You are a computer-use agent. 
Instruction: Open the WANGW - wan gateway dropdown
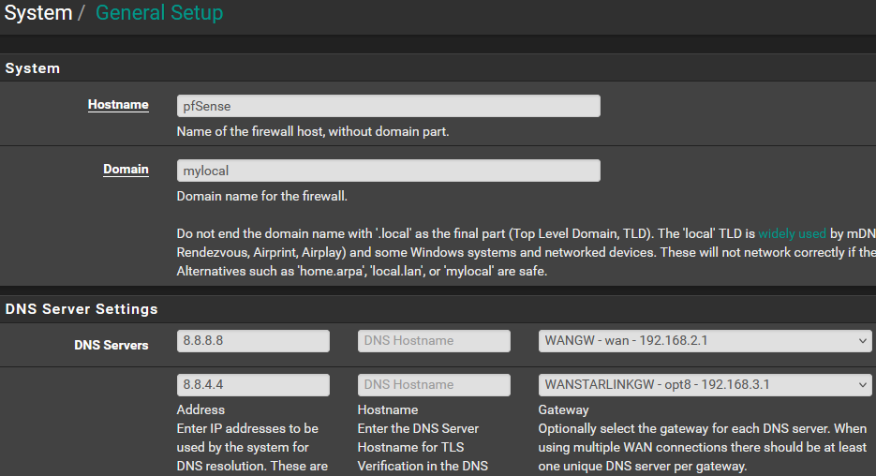[x=705, y=341]
